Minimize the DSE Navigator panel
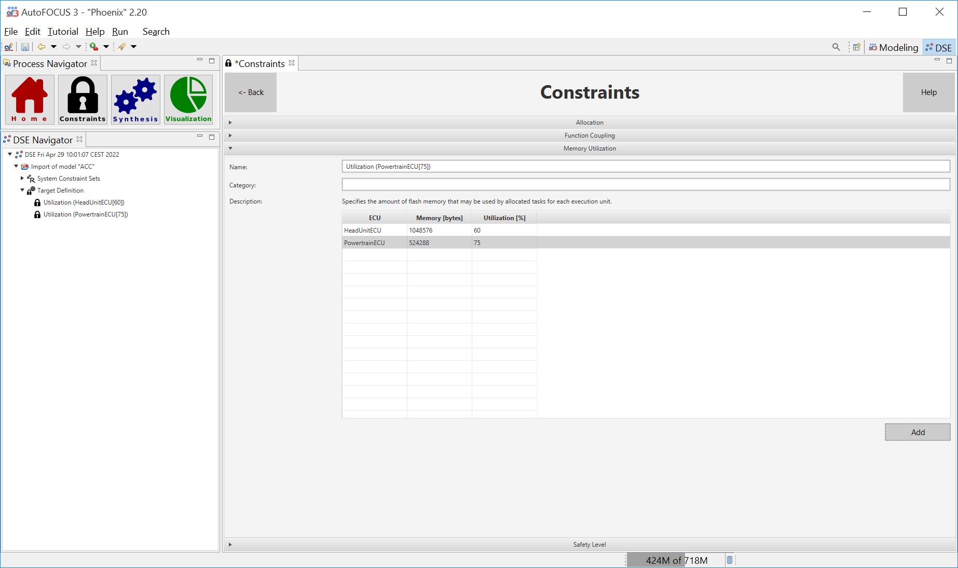 pyautogui.click(x=200, y=137)
